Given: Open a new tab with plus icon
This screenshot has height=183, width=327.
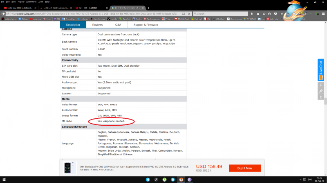Looking at the screenshot, I should click(x=149, y=8).
